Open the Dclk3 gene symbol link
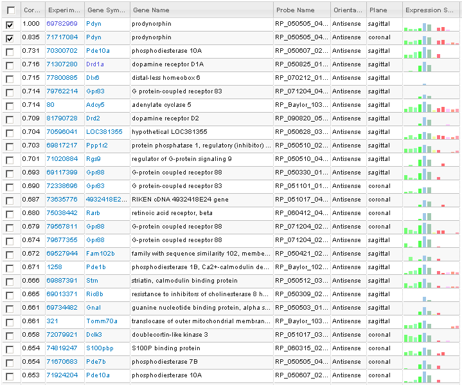This screenshot has height=385, width=462. [94, 335]
